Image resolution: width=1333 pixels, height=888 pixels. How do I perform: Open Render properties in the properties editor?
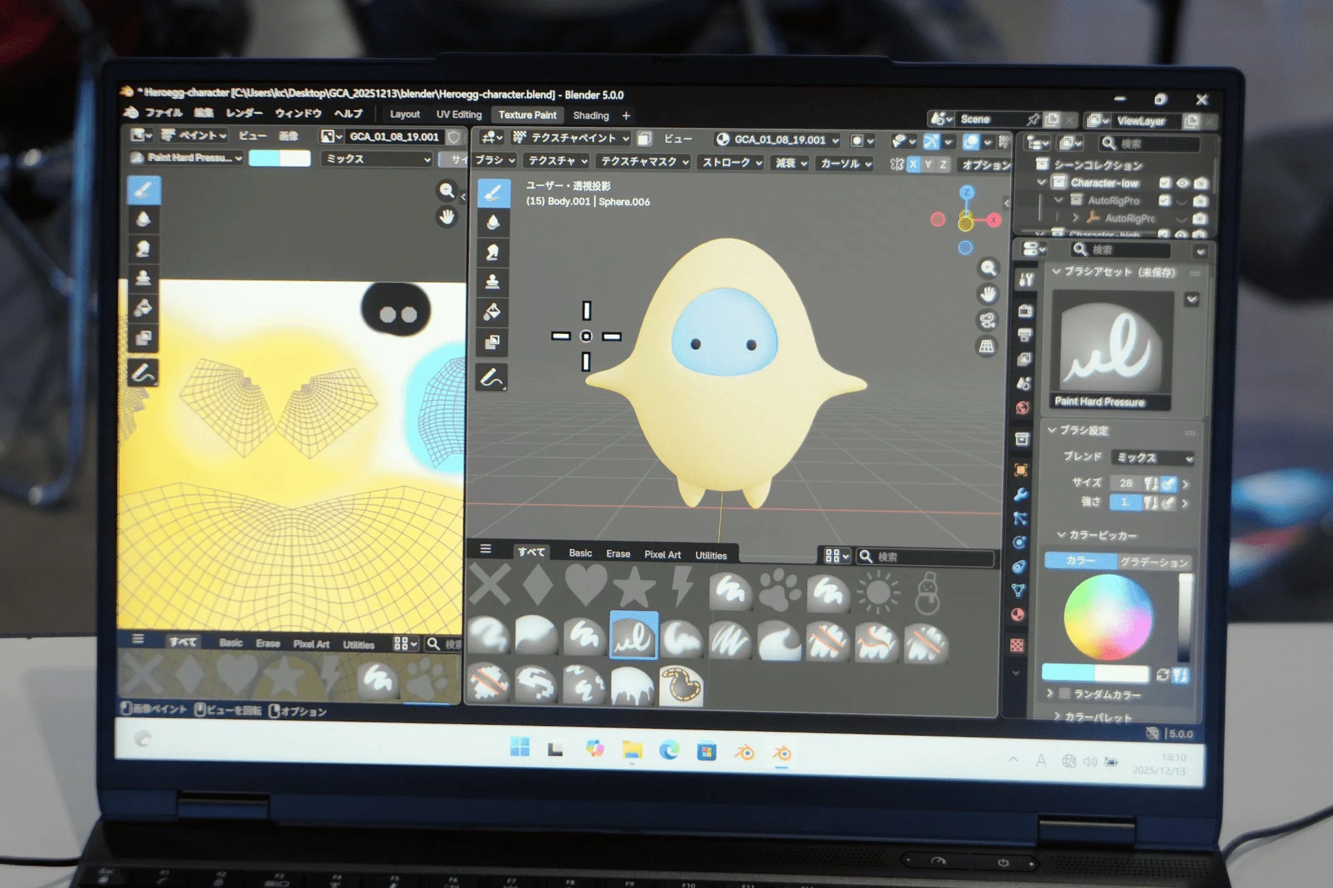tap(1022, 307)
